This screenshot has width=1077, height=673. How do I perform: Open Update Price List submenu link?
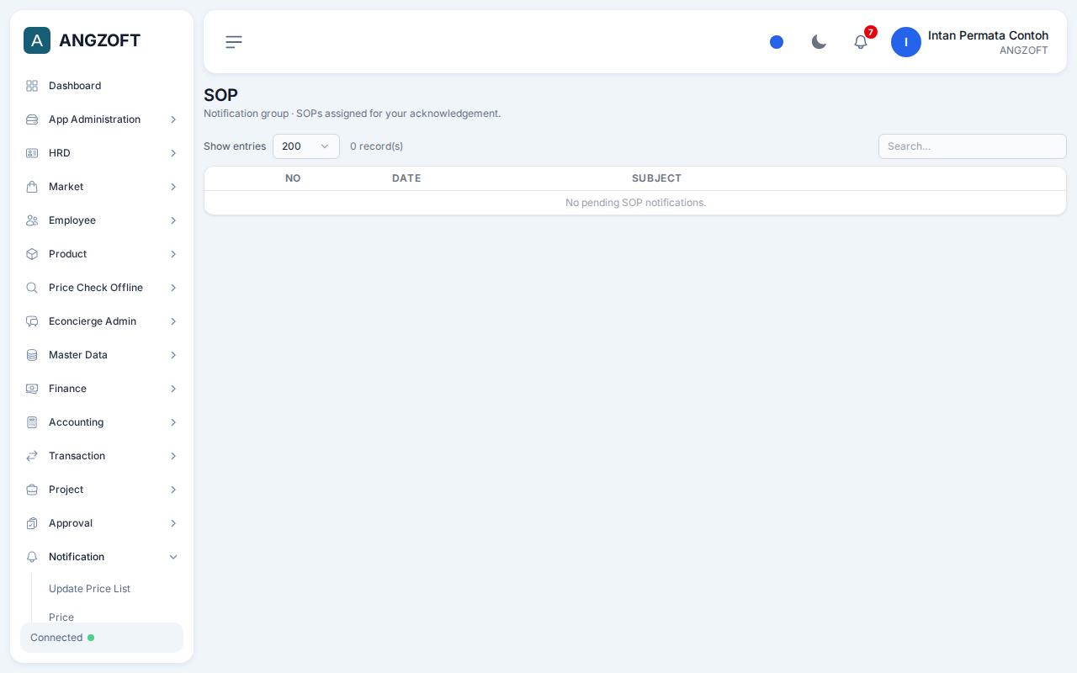pos(89,589)
